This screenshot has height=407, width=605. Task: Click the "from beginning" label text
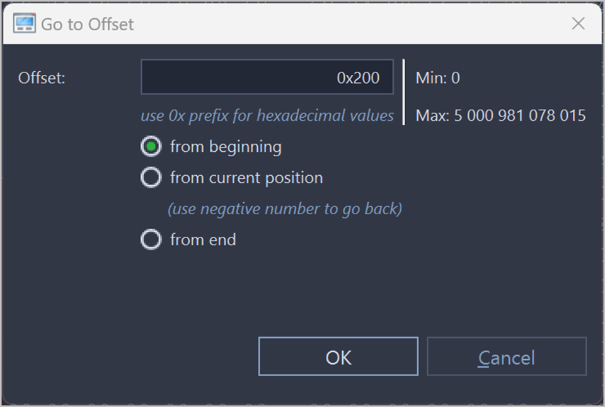click(x=226, y=147)
